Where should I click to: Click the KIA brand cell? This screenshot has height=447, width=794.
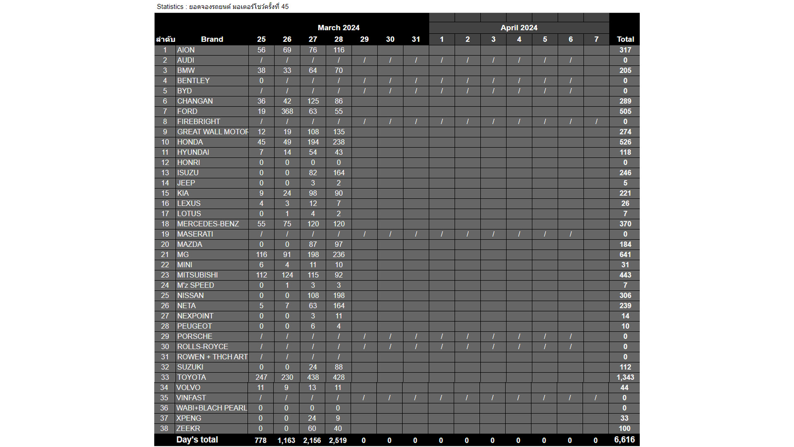212,193
